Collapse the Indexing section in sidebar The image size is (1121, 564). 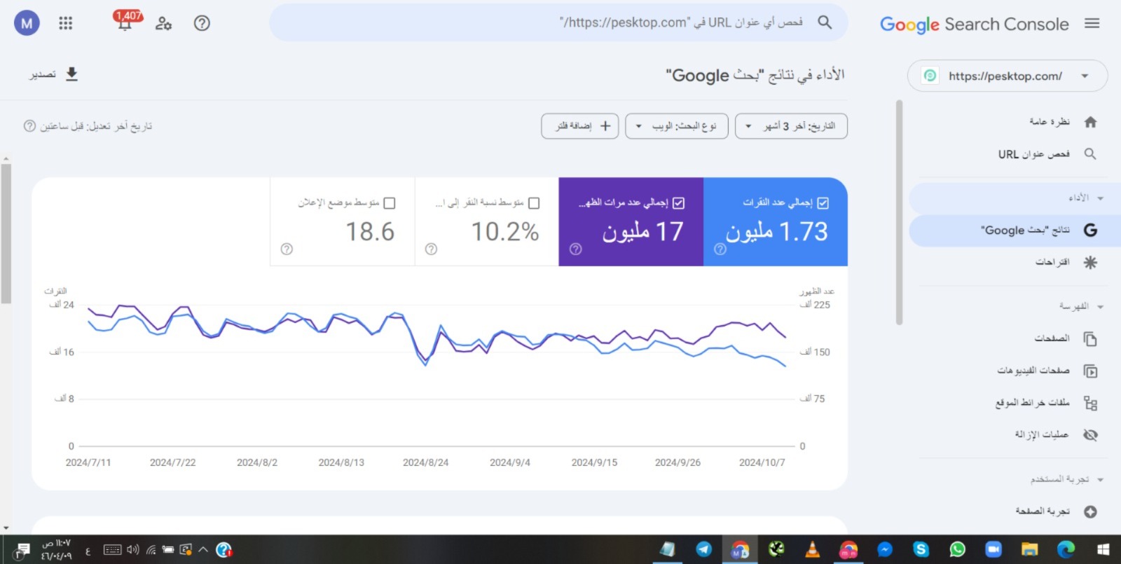click(1100, 307)
